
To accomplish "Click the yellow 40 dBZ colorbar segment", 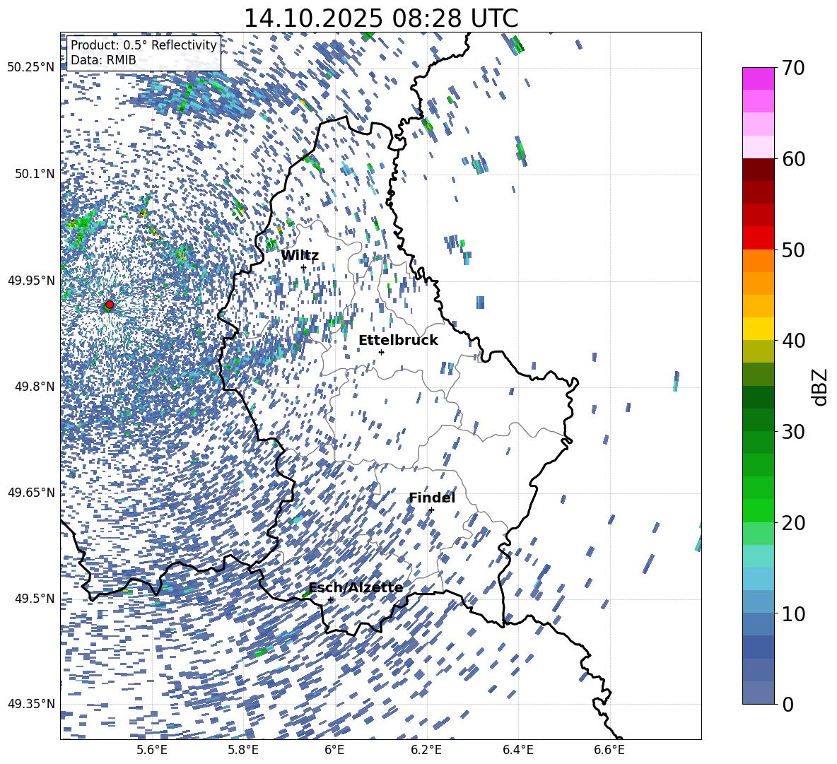I will [758, 329].
